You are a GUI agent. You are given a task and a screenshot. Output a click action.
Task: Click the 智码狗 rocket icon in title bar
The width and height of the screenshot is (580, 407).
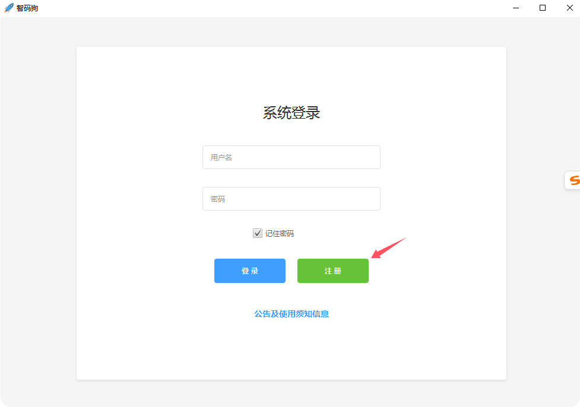pyautogui.click(x=9, y=8)
